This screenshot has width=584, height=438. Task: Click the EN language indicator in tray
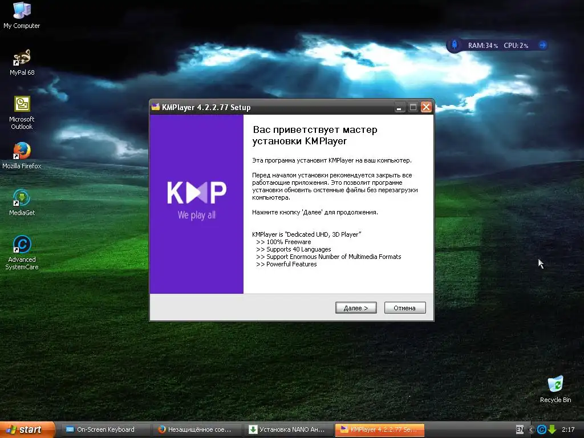pos(520,429)
